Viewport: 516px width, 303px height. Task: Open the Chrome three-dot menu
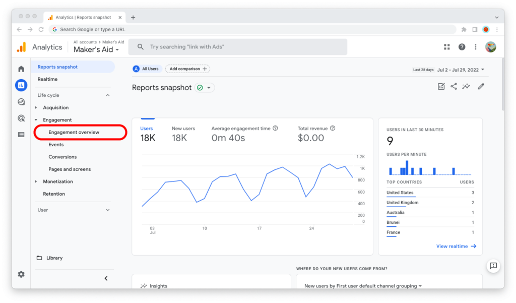(x=497, y=30)
